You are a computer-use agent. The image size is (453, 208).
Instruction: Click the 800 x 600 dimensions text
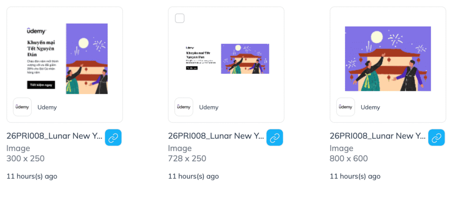coord(349,159)
